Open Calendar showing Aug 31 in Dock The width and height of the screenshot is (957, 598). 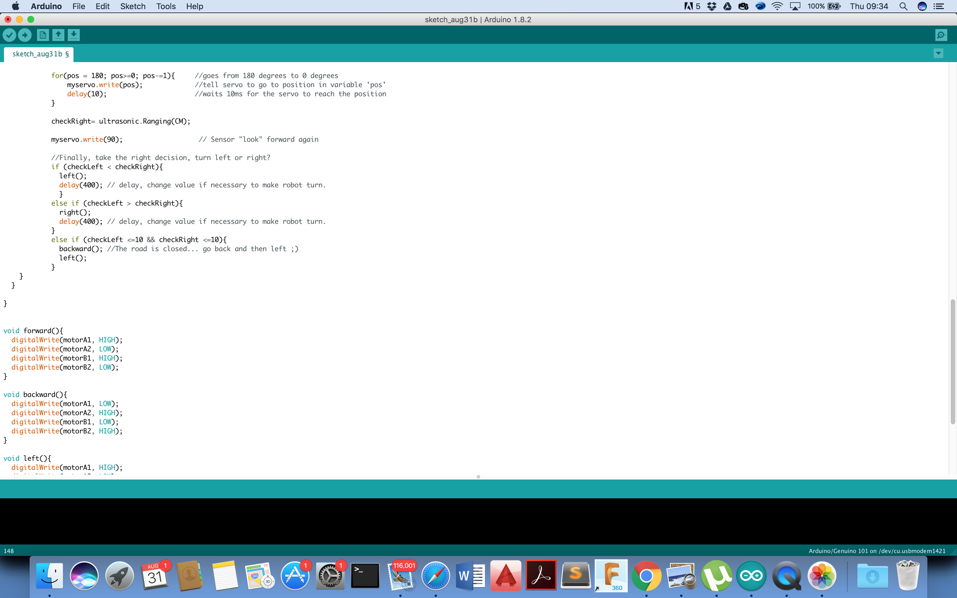click(x=155, y=576)
